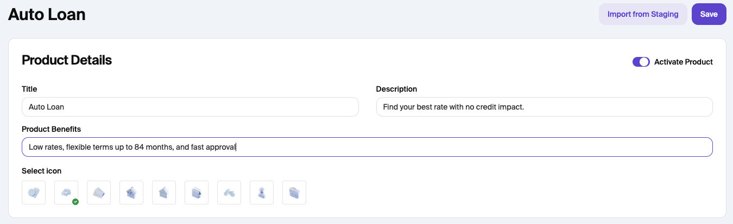Click the Product Benefits text field

[x=367, y=147]
